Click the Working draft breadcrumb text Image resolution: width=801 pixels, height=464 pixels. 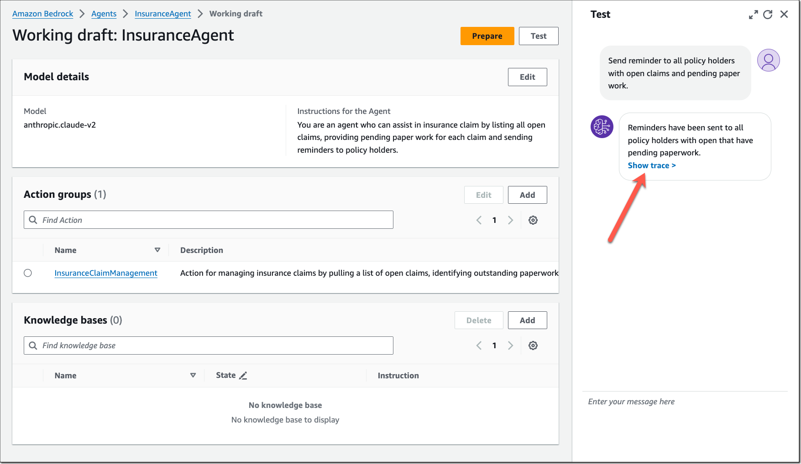pyautogui.click(x=236, y=14)
